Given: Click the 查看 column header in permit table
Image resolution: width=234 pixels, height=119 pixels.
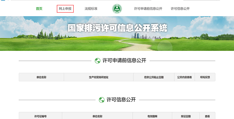Looking at the screenshot, I should pyautogui.click(x=207, y=116).
